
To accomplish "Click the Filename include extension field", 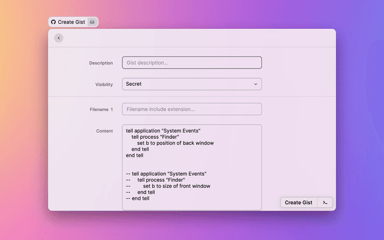I will tap(191, 109).
